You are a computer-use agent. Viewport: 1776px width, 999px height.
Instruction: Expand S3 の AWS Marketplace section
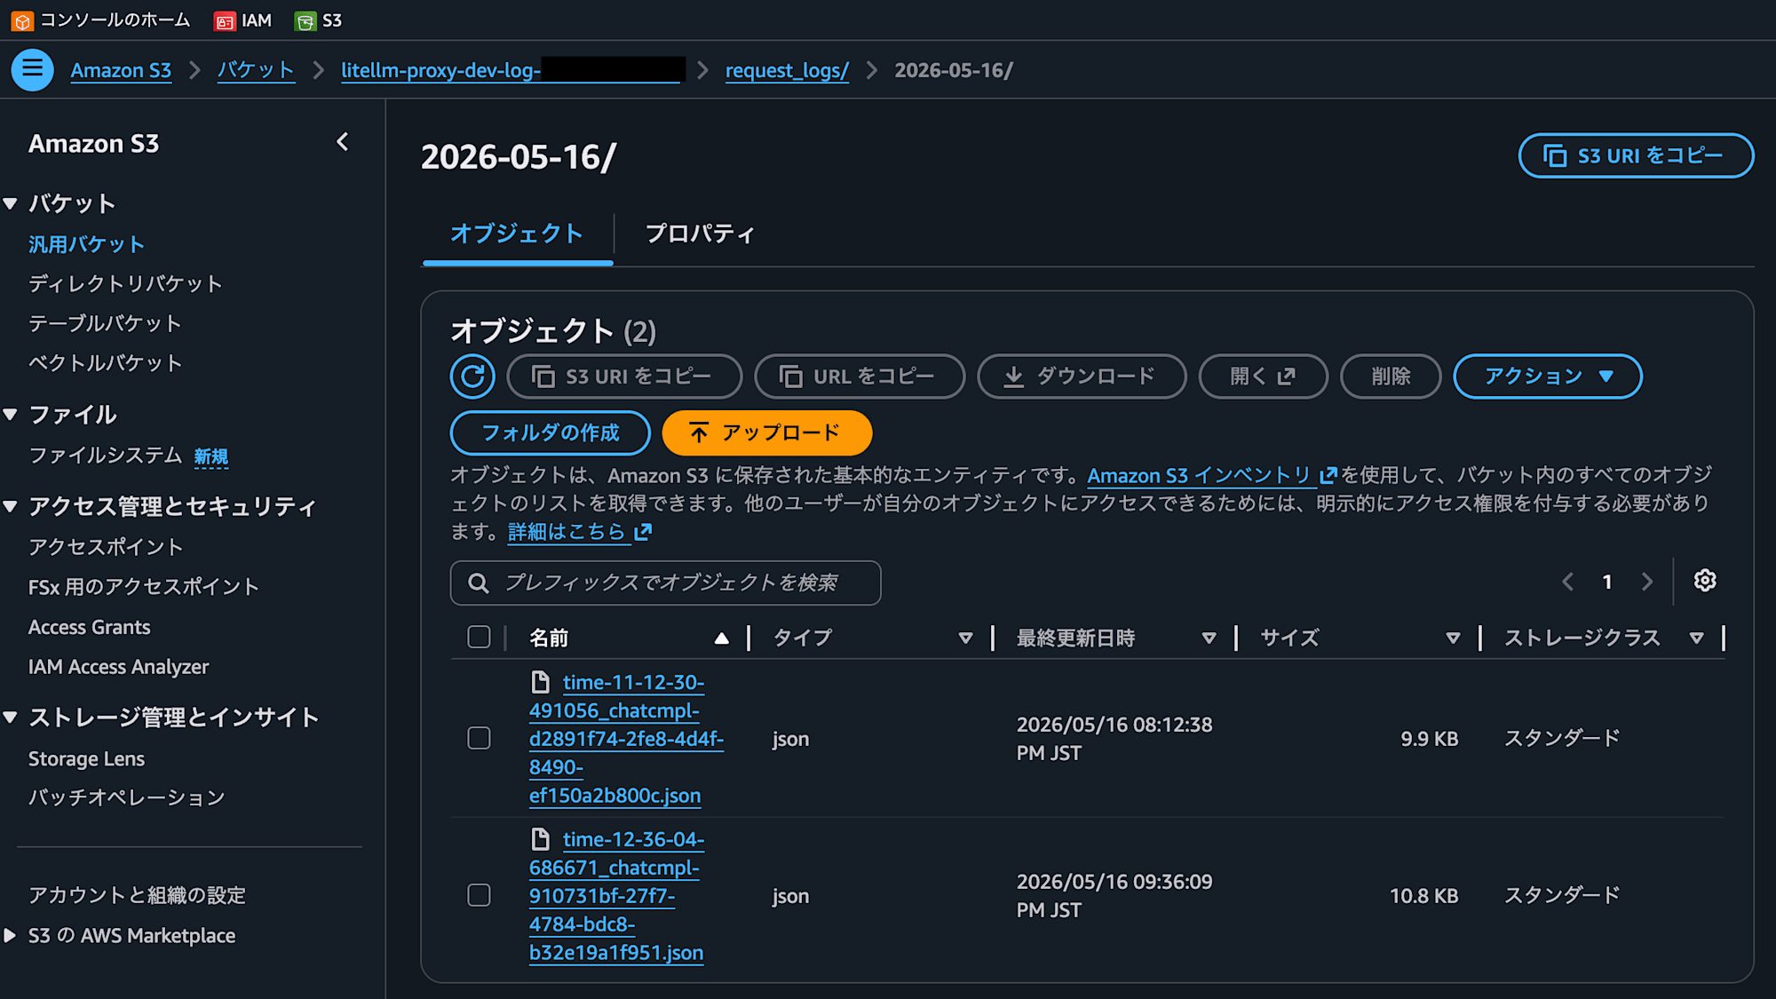(10, 935)
